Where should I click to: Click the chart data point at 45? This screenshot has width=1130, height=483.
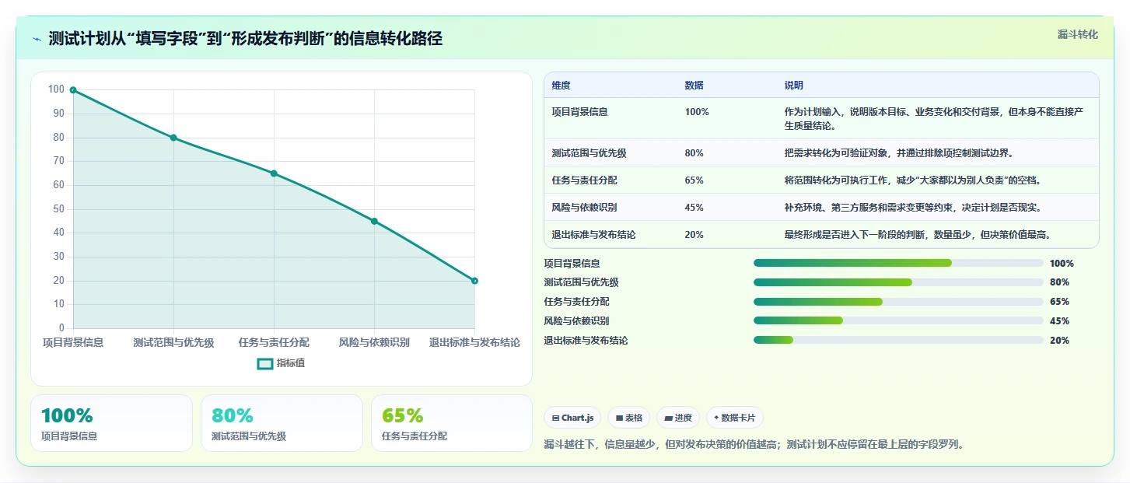374,221
